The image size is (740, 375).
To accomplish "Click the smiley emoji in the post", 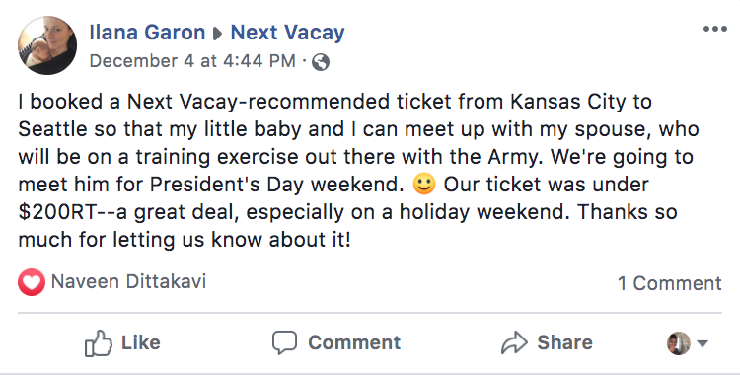I will click(424, 185).
